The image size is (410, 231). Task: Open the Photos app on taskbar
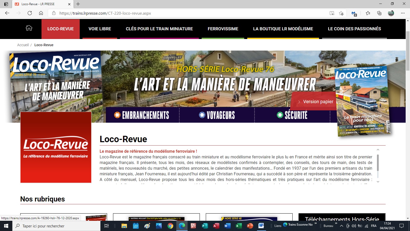pos(159,226)
